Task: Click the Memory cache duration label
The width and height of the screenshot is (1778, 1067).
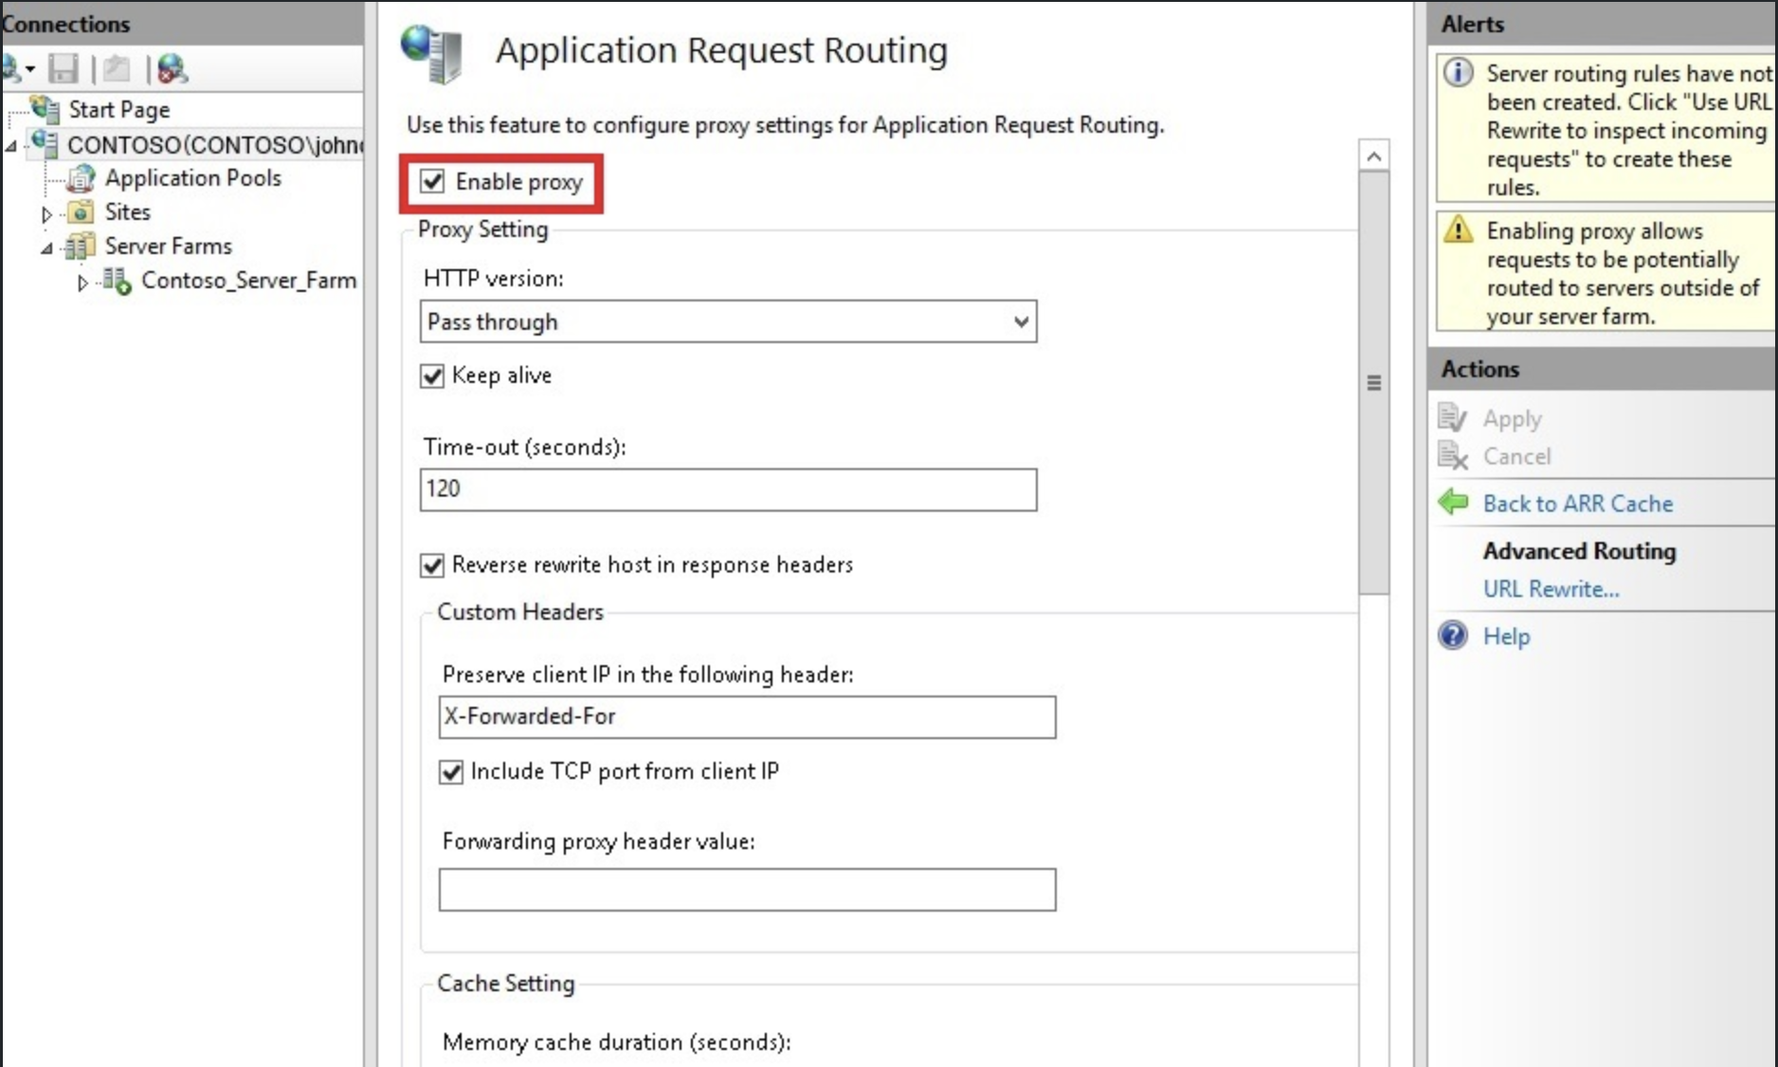Action: pos(616,1042)
